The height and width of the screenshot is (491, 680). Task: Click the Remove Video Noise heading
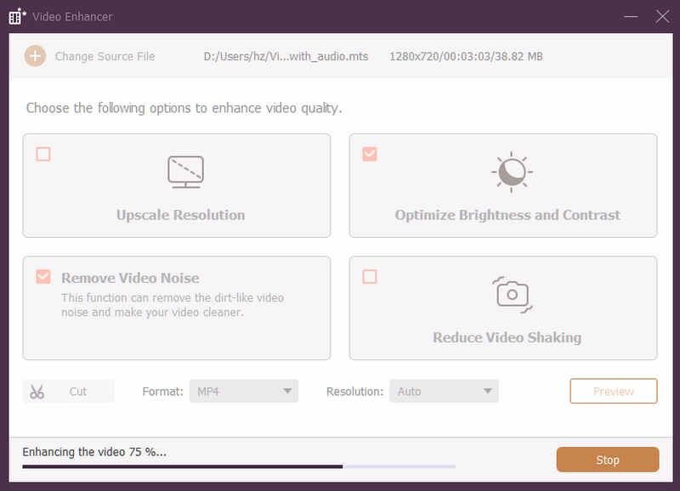(130, 278)
